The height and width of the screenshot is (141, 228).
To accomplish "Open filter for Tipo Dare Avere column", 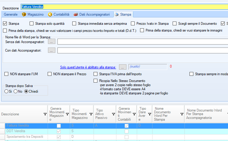I will click(x=150, y=114).
